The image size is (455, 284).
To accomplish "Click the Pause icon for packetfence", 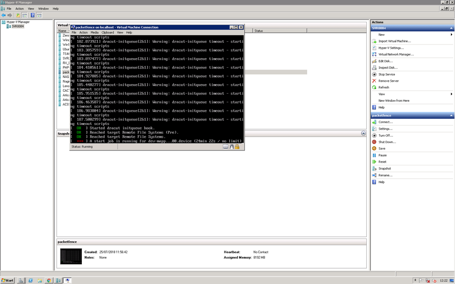I will pyautogui.click(x=374, y=155).
